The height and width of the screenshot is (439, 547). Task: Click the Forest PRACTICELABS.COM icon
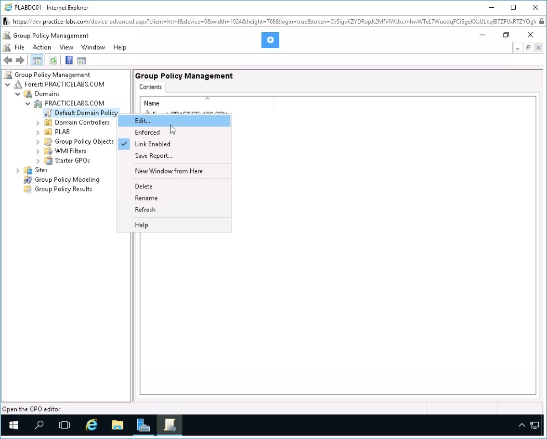18,84
